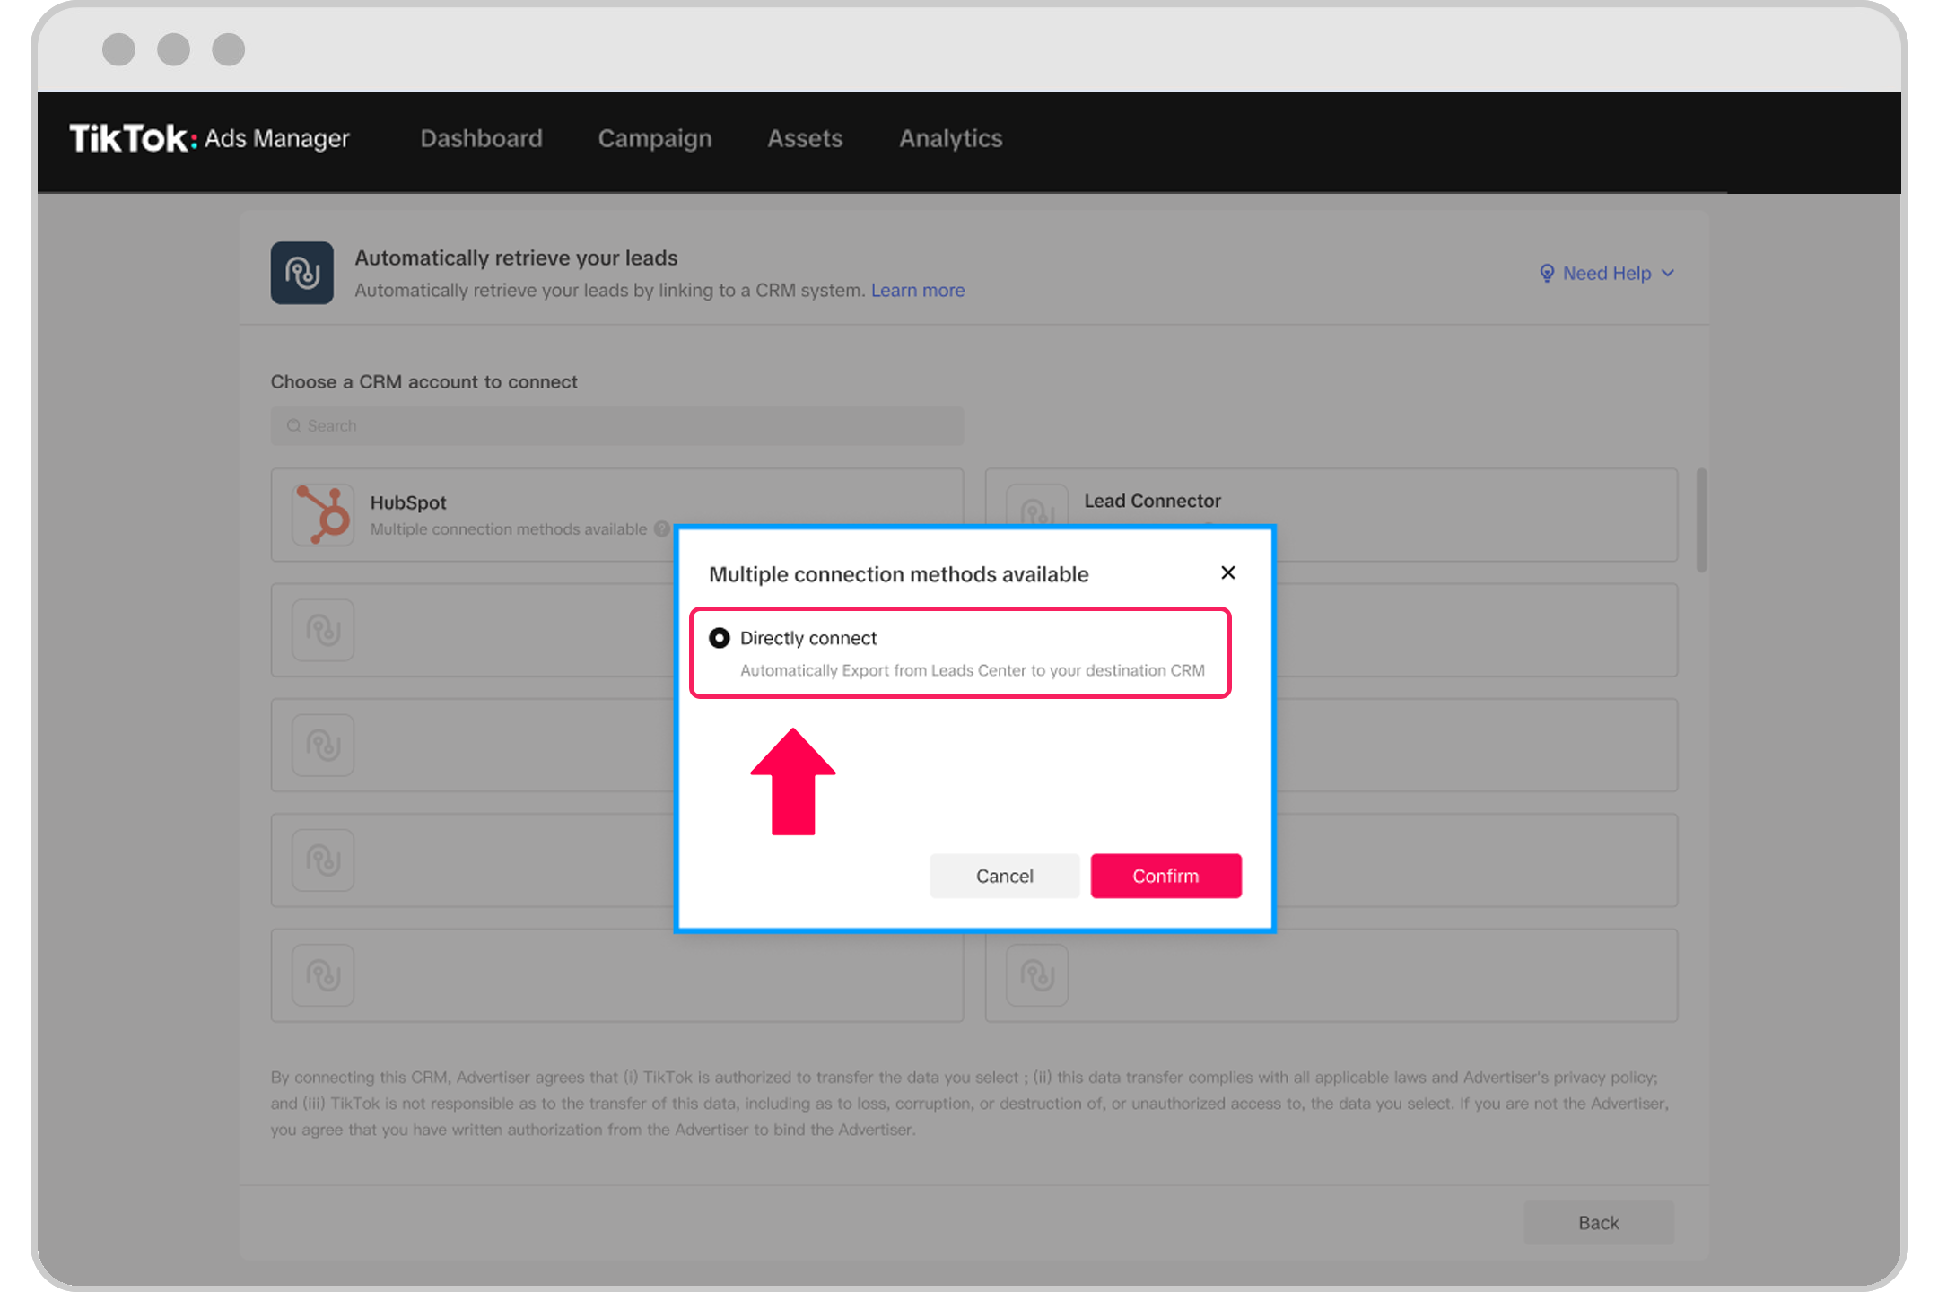Click the 'Automatically retrieve your leads' heading
This screenshot has height=1292, width=1938.
(x=516, y=258)
